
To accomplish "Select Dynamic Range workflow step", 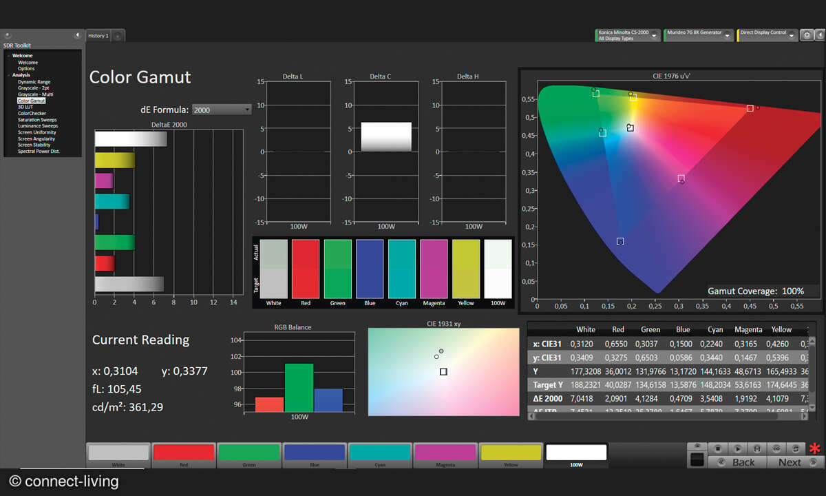I will click(34, 82).
